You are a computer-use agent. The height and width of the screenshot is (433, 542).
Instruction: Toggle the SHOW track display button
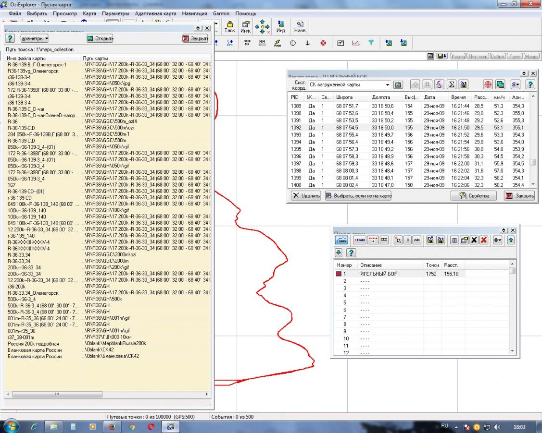342,241
